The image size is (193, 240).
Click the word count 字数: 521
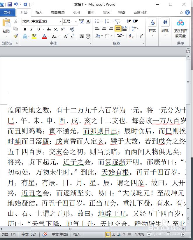click(29, 234)
